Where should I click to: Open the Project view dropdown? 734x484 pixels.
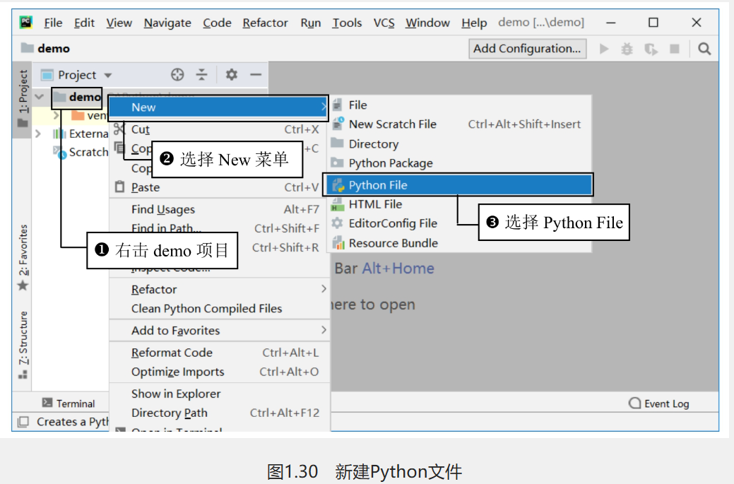(x=108, y=76)
